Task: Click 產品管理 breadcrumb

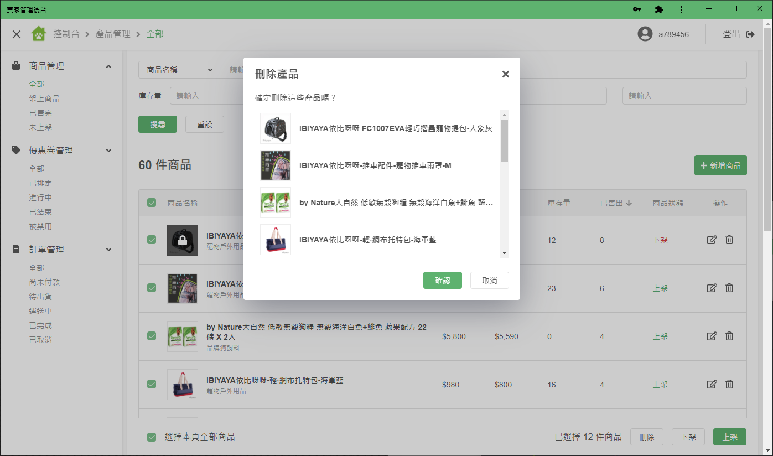Action: [113, 34]
